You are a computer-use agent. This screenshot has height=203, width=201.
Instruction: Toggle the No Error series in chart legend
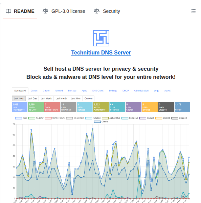[36, 118]
